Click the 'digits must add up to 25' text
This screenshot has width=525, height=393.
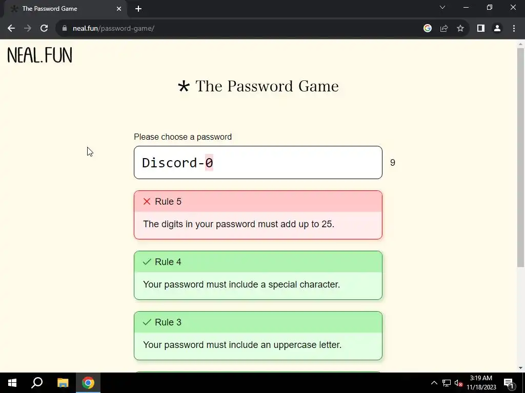coord(238,224)
